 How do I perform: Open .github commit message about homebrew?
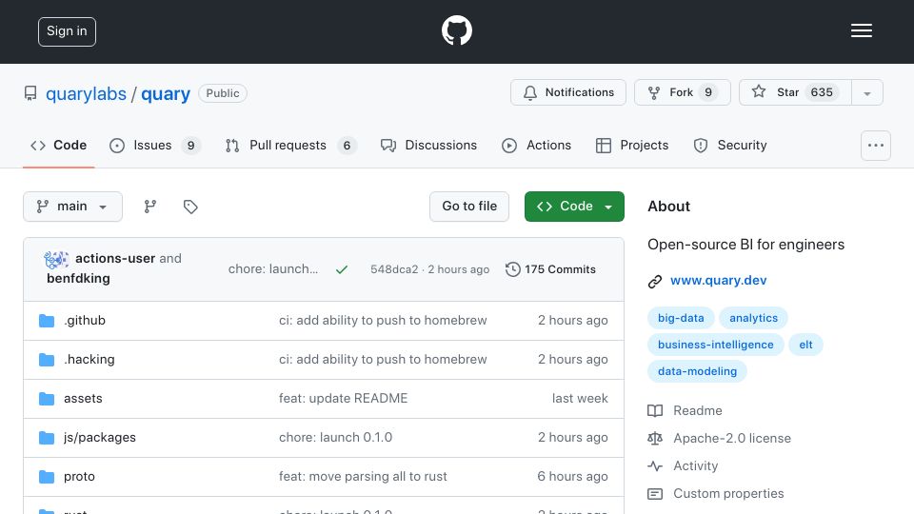383,321
